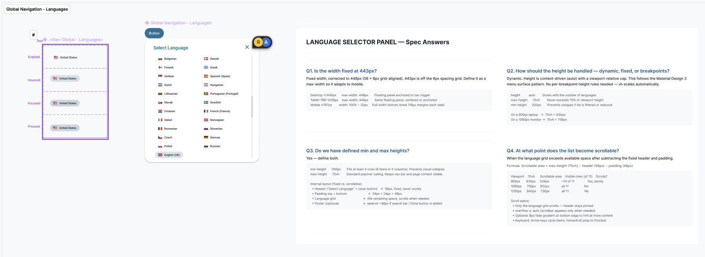Click the Greek flag icon

[206, 68]
